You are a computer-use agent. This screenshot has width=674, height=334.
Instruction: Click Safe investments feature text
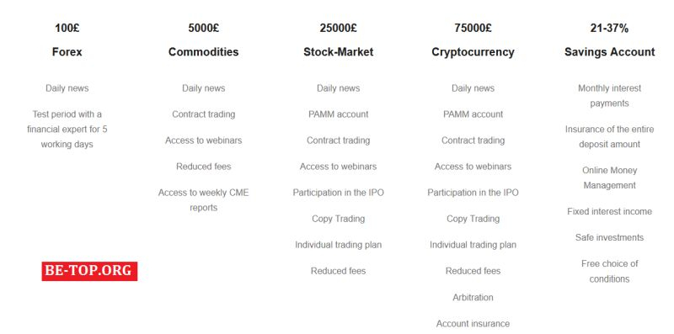click(609, 237)
